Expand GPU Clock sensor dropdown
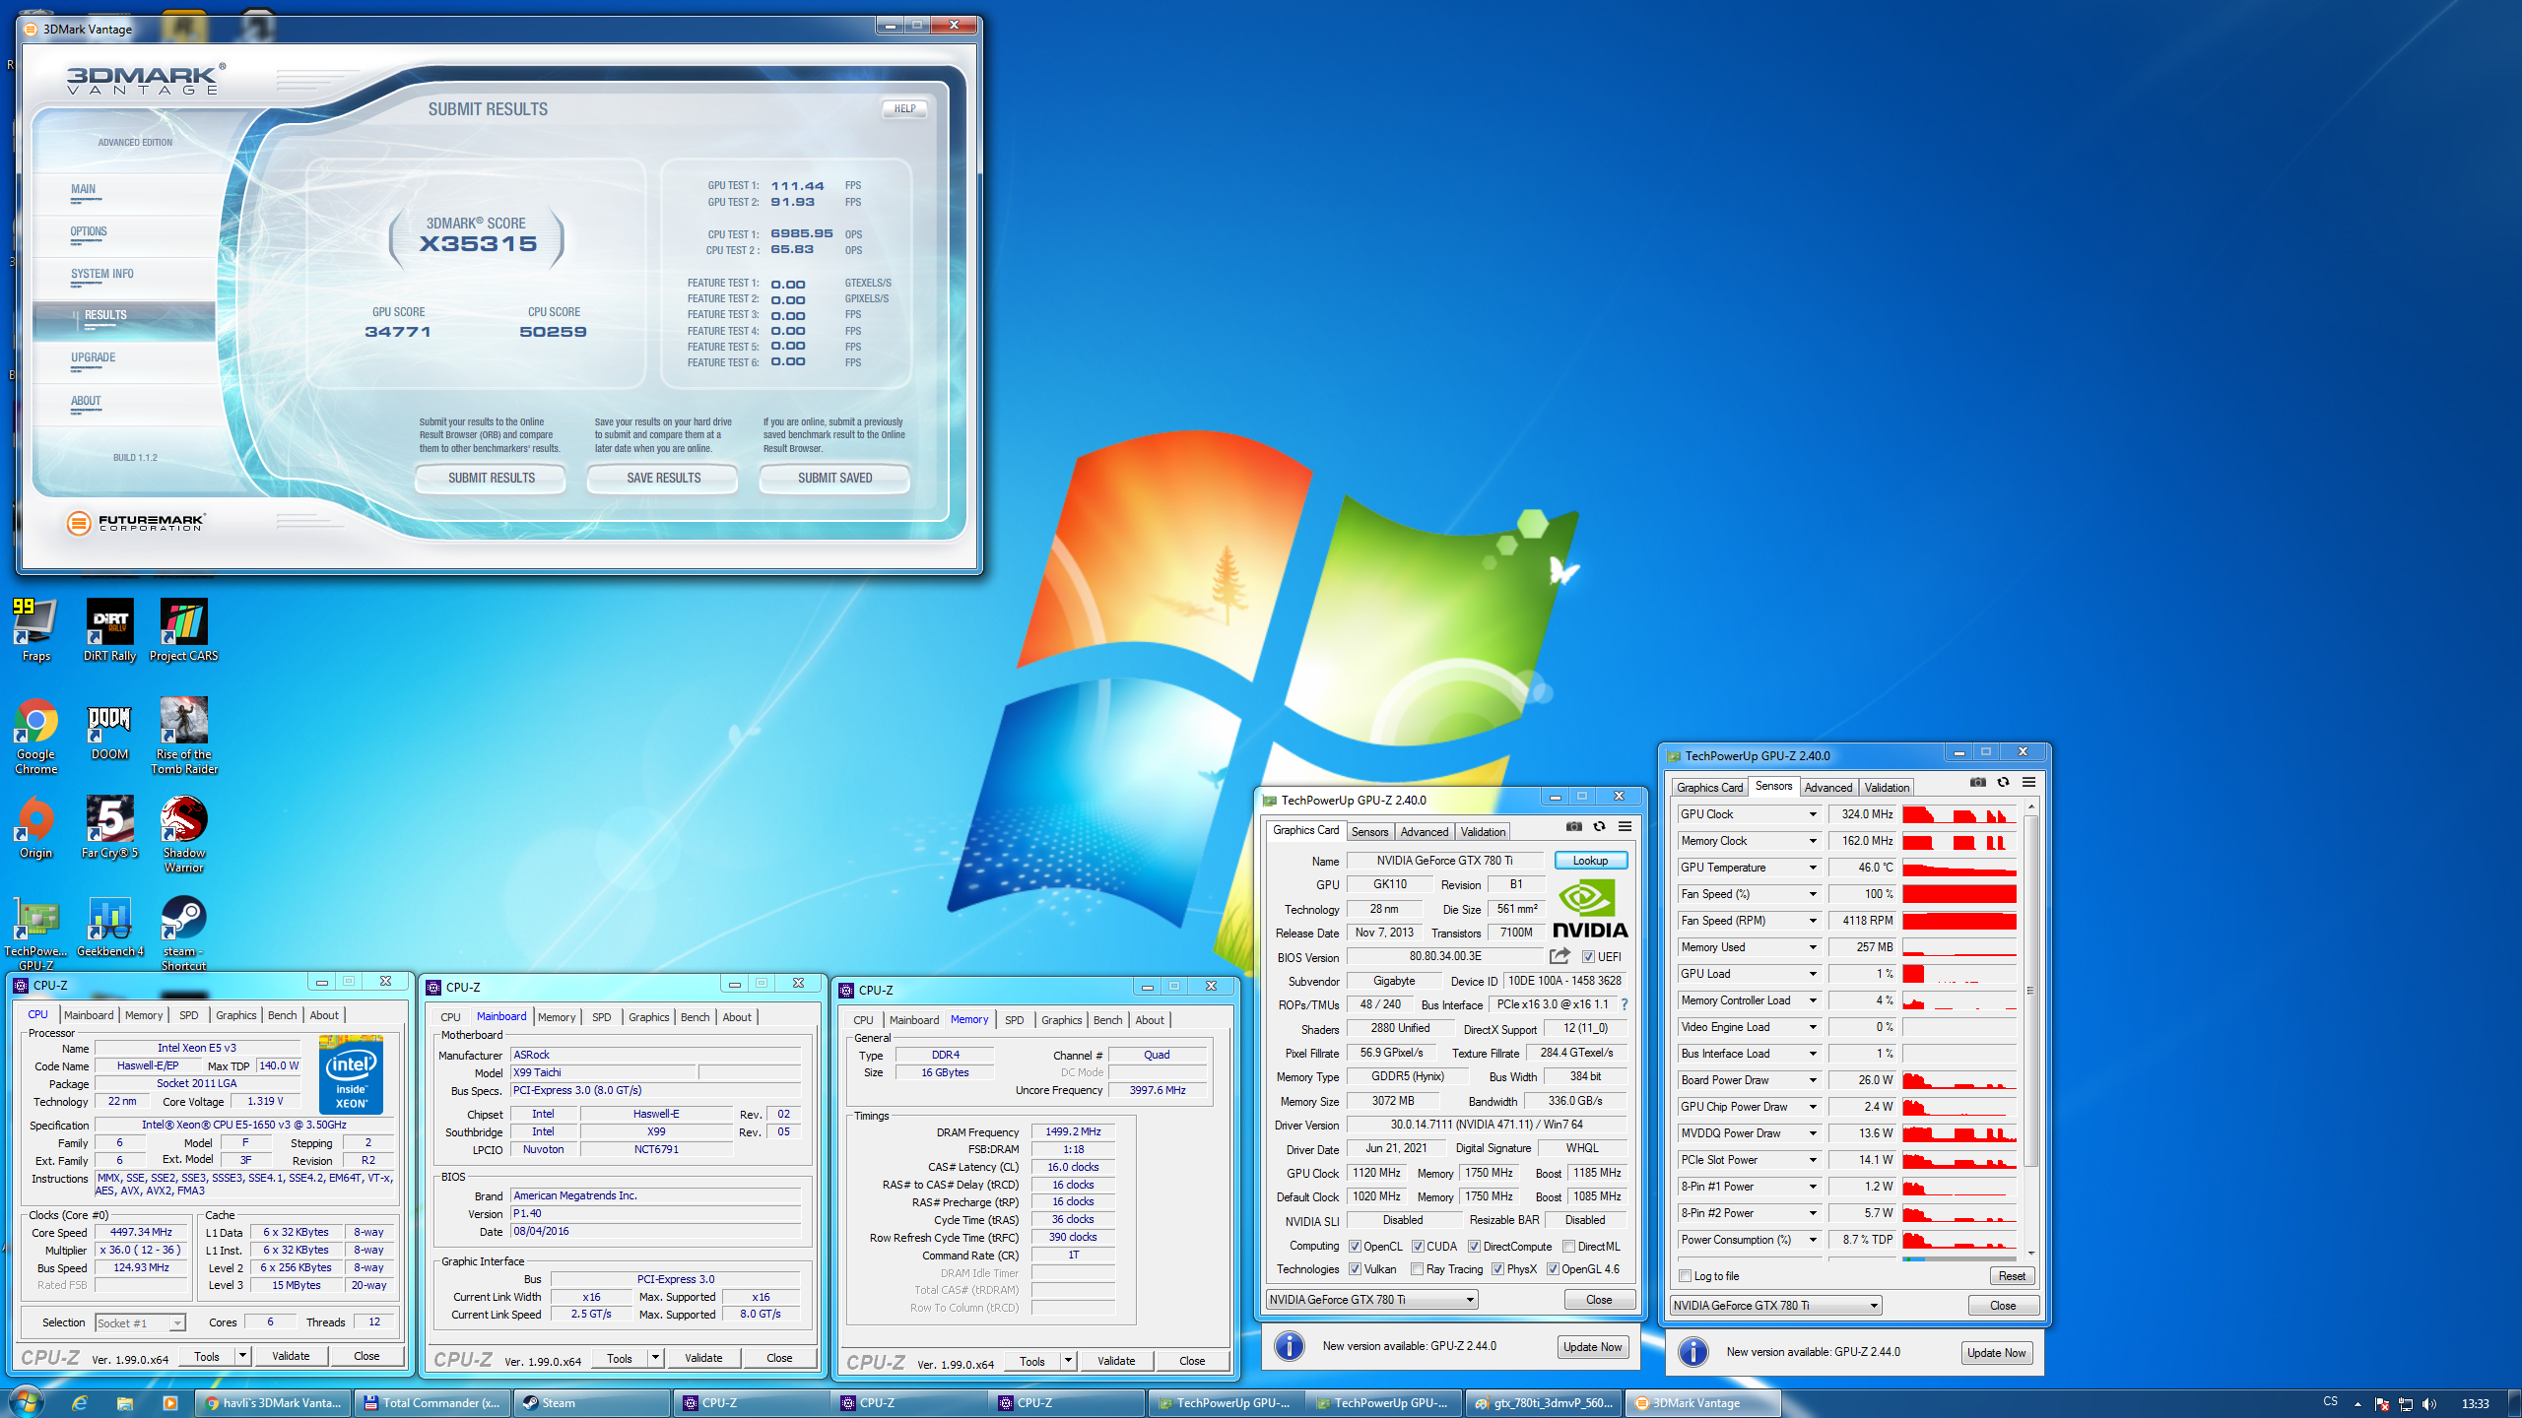The width and height of the screenshot is (2522, 1418). click(x=1812, y=814)
